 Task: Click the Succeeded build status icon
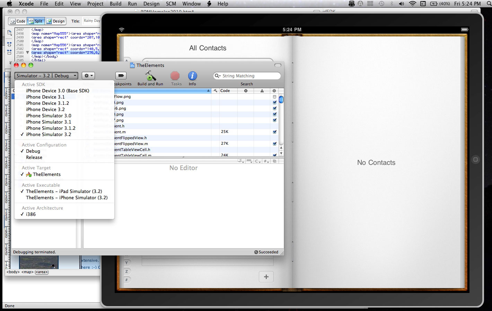coord(256,252)
